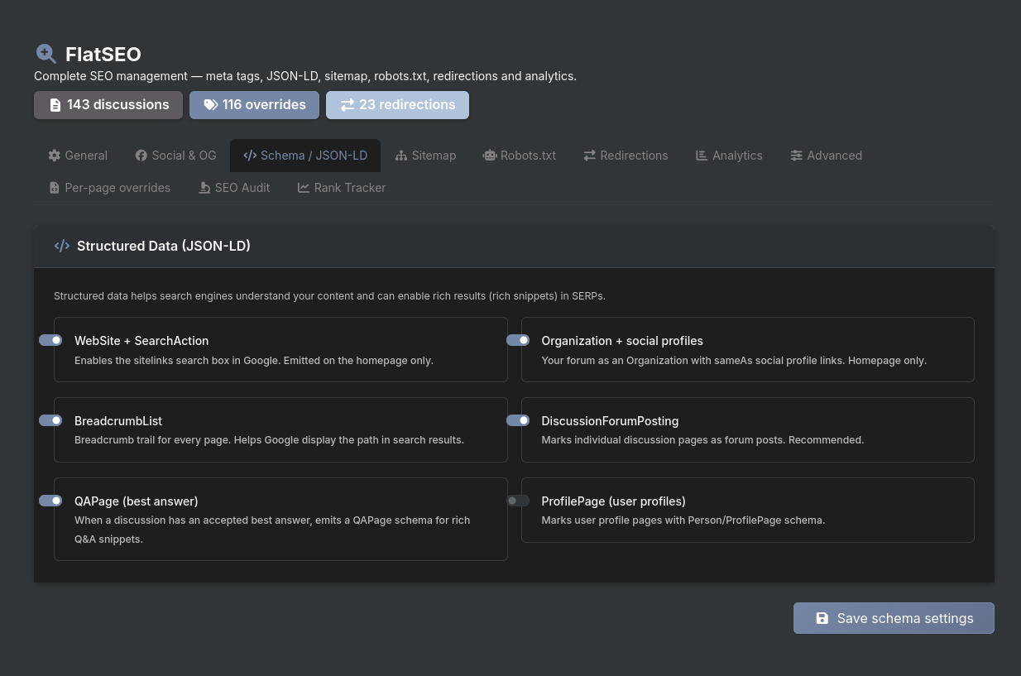
Task: Switch to the SEO Audit tab
Action: pyautogui.click(x=234, y=188)
